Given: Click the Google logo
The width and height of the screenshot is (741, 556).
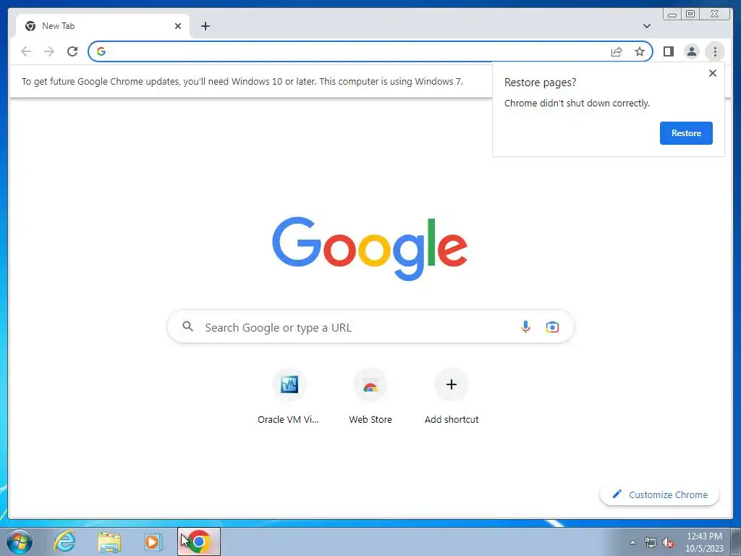Looking at the screenshot, I should coord(370,248).
